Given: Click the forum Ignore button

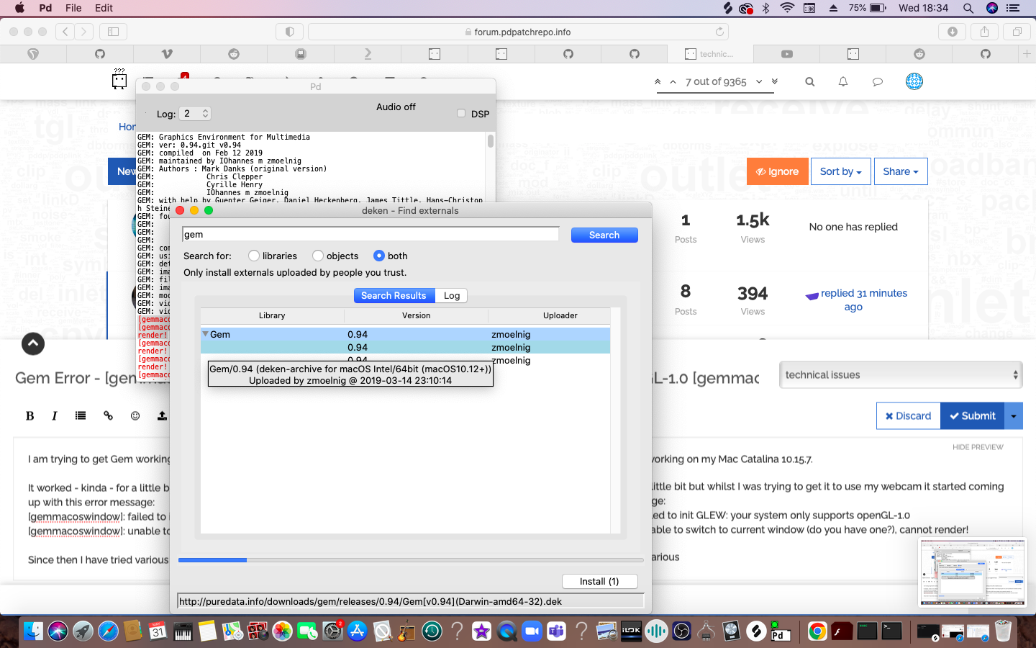Looking at the screenshot, I should tap(777, 171).
